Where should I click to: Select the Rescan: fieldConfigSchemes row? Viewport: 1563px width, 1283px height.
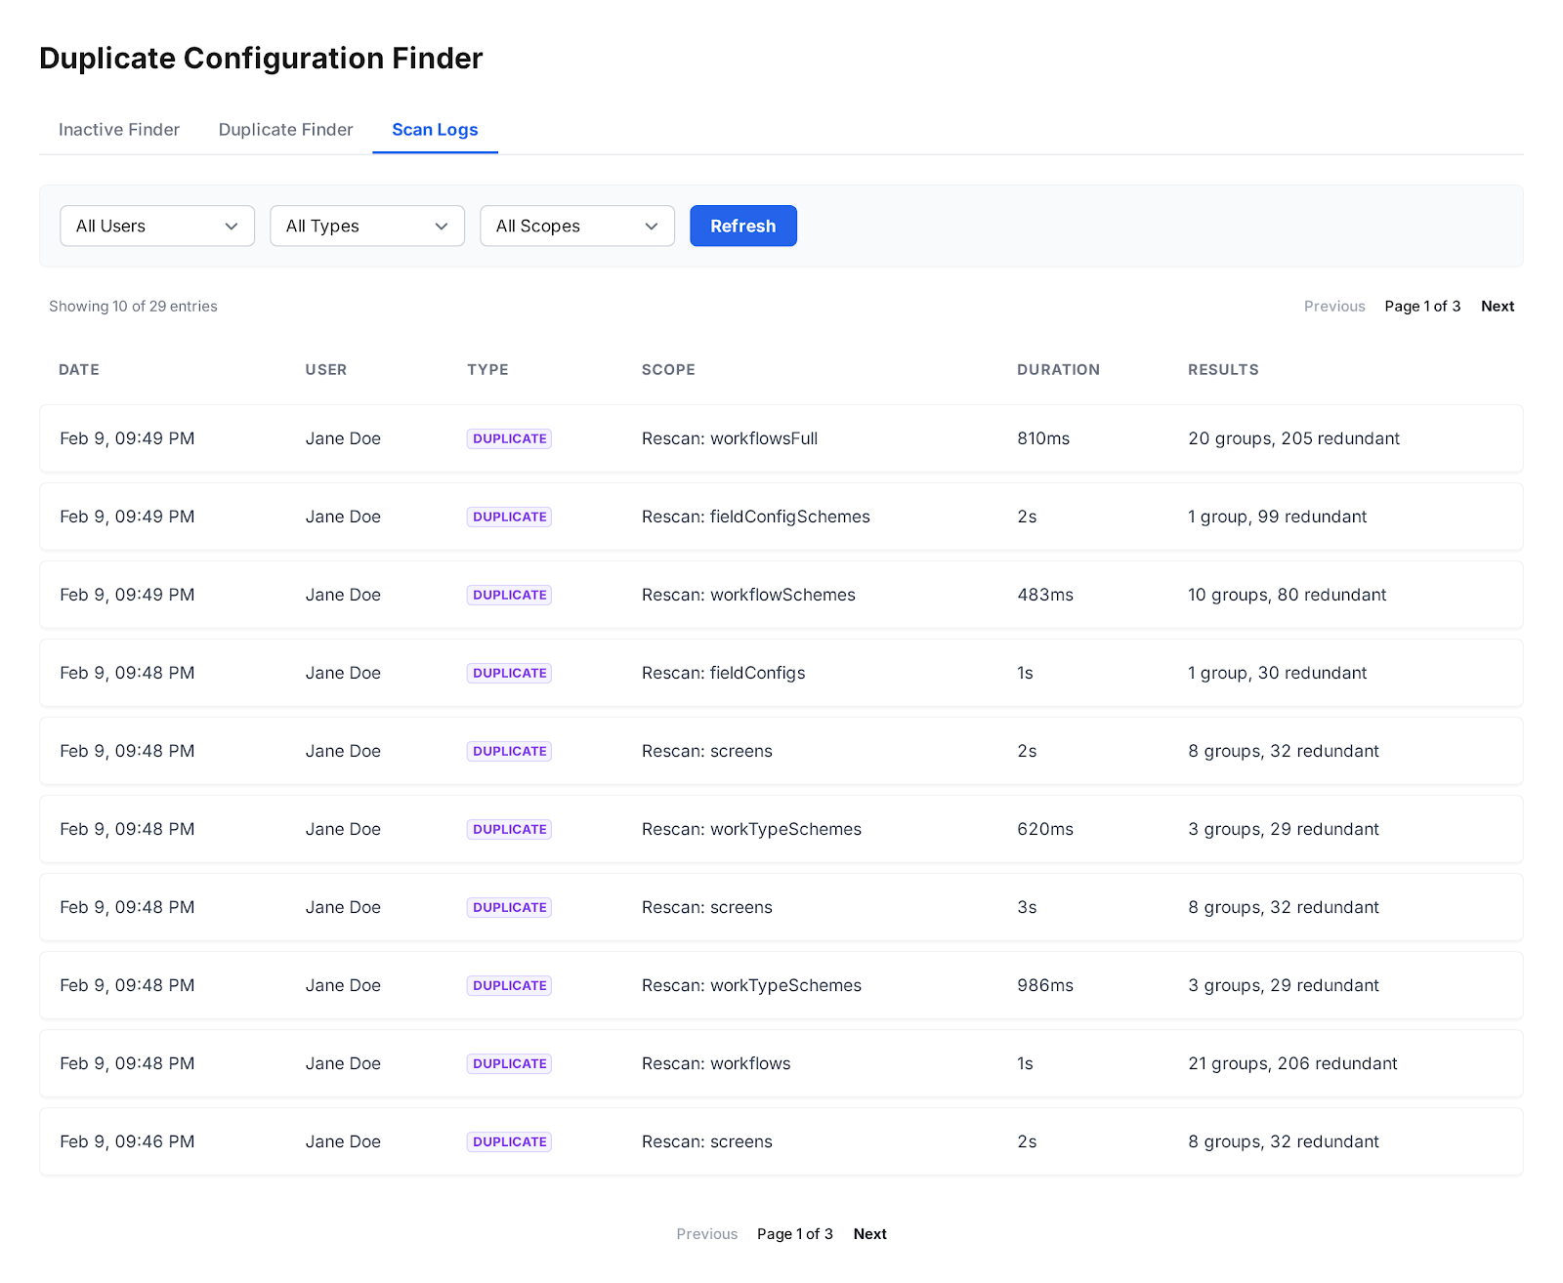[755, 517]
